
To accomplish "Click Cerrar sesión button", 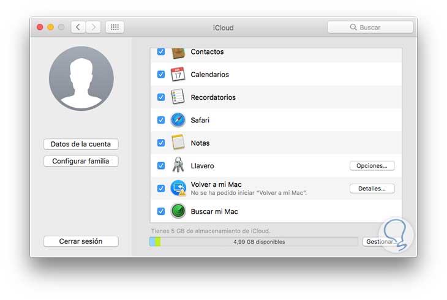I will pyautogui.click(x=81, y=241).
